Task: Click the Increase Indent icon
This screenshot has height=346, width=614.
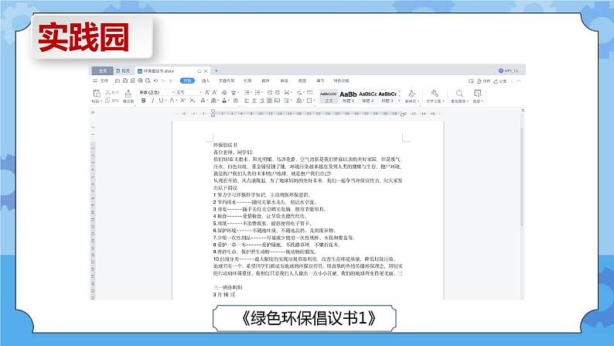Action: tap(278, 92)
